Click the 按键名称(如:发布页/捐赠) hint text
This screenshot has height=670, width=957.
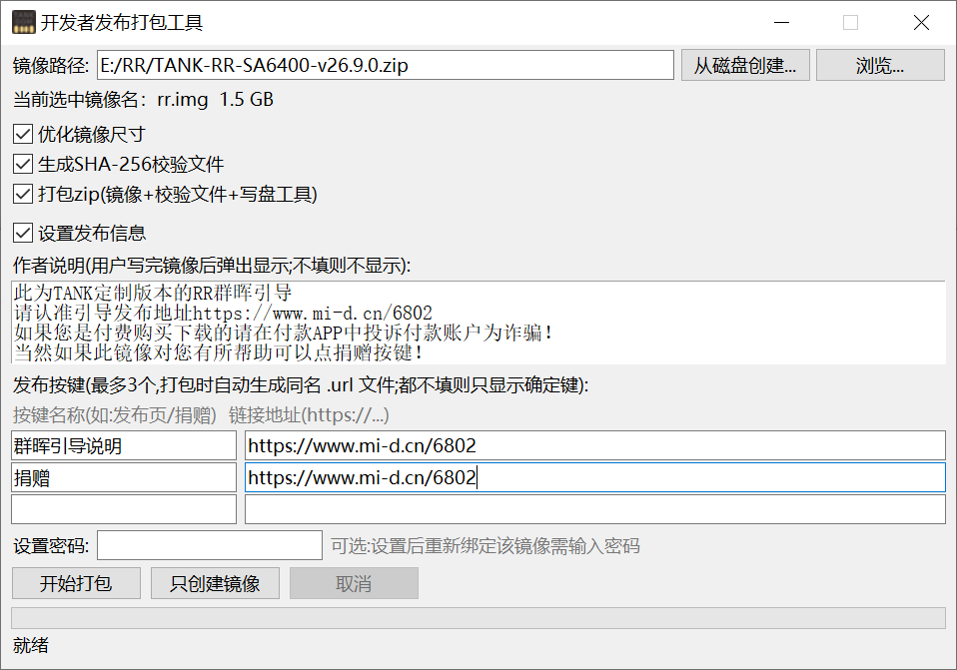click(x=115, y=415)
